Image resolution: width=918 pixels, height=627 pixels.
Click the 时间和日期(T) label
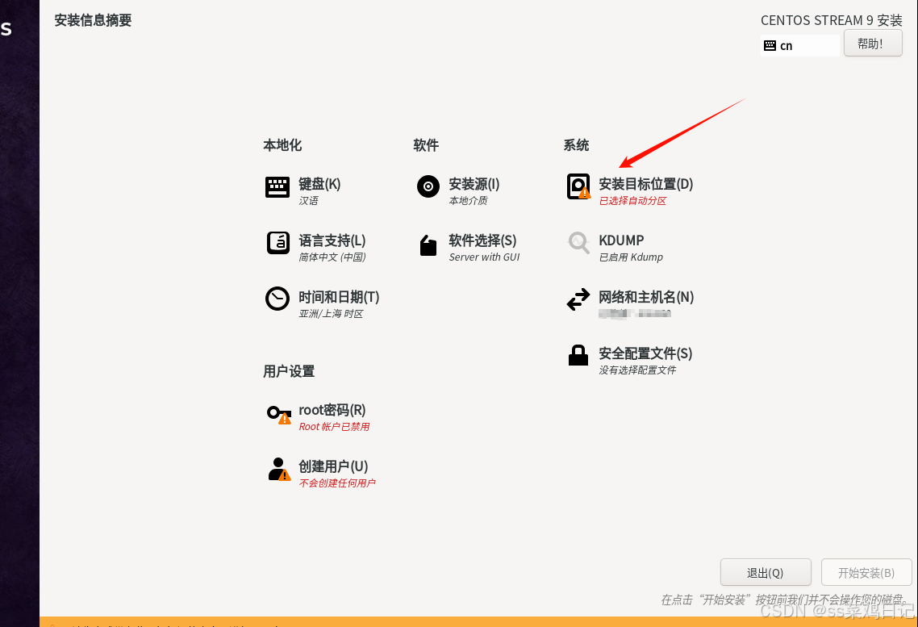coord(339,297)
